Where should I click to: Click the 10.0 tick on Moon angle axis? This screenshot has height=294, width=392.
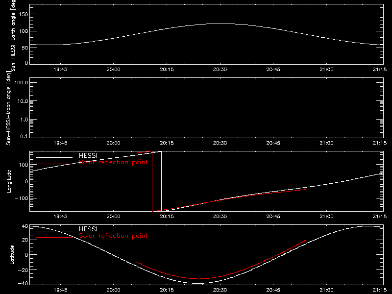click(23, 101)
